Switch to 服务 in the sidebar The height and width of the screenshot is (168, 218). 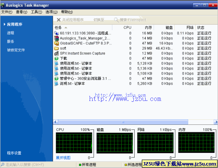point(11,41)
